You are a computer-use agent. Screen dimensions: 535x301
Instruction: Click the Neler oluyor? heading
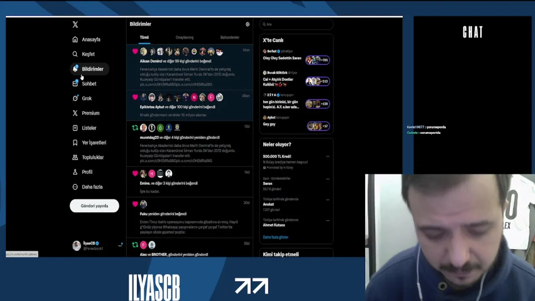point(277,144)
